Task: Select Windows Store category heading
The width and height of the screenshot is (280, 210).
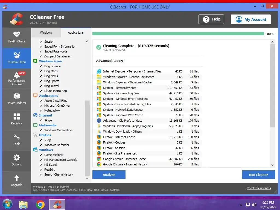Action: pyautogui.click(x=51, y=61)
